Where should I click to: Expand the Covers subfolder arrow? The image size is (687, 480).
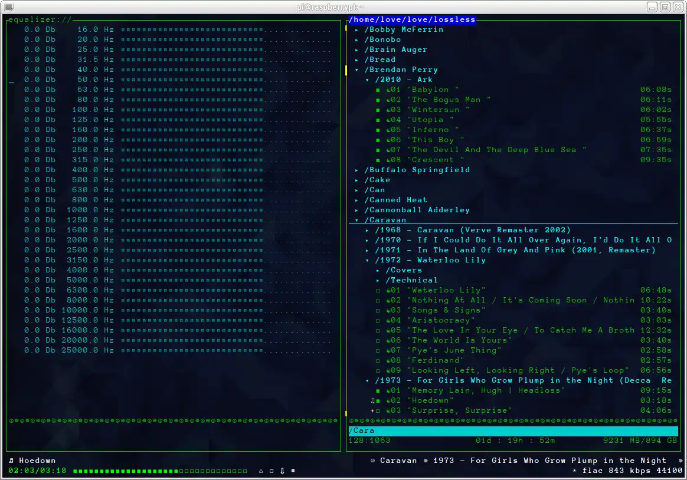click(x=378, y=271)
